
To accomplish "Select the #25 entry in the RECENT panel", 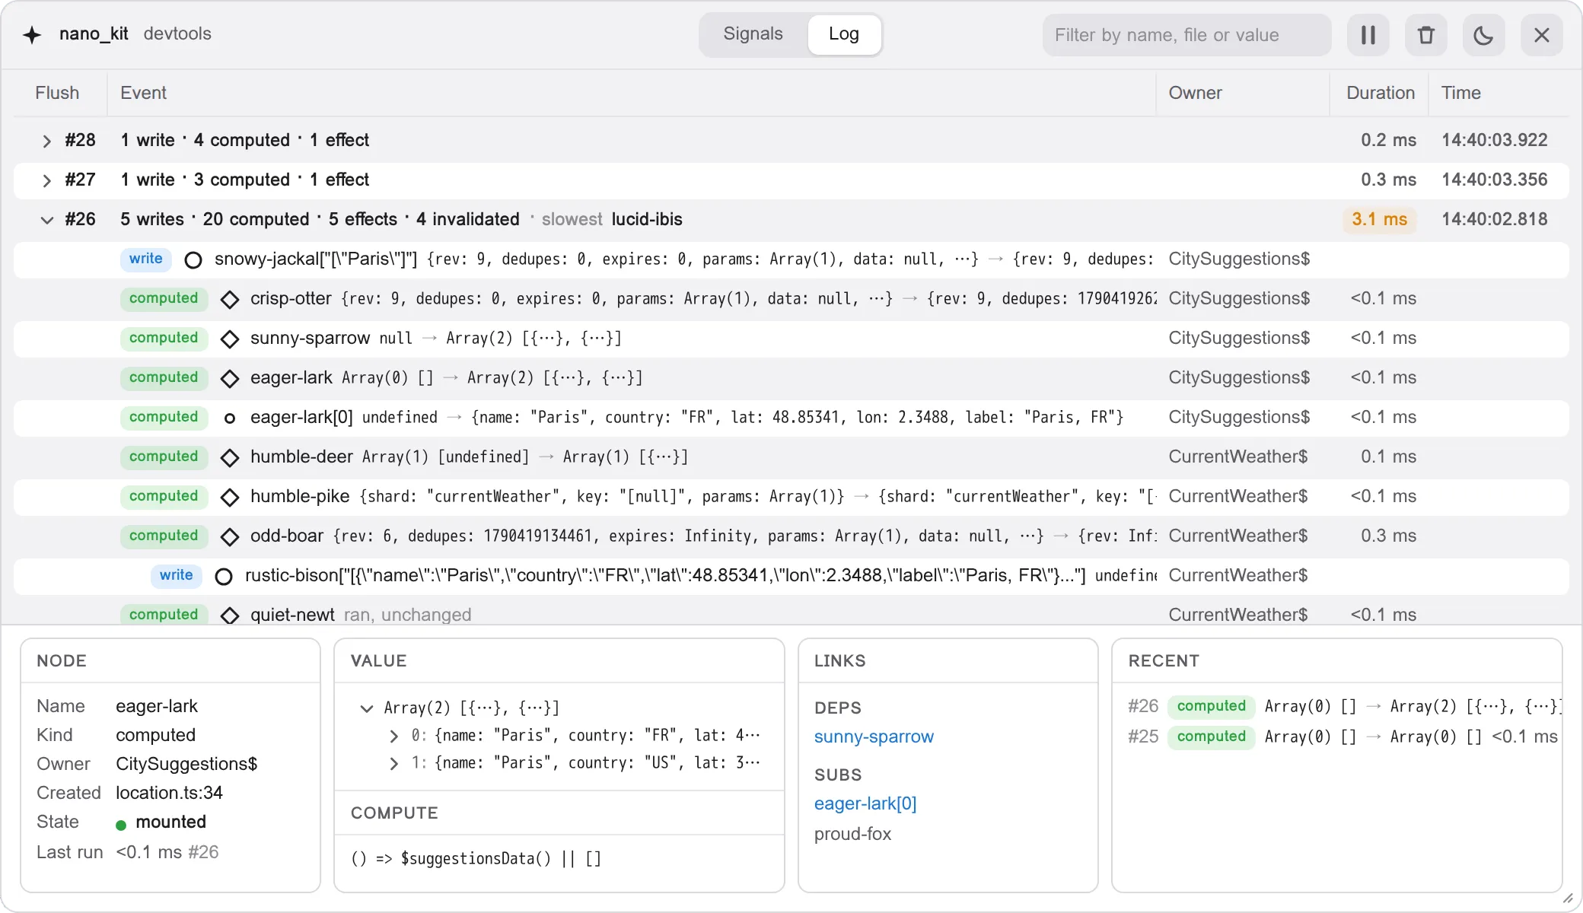I will (1344, 736).
